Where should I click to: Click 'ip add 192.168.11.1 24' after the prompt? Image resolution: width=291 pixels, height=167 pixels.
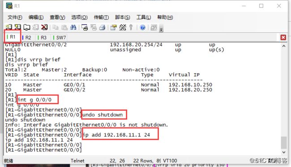[116, 135]
